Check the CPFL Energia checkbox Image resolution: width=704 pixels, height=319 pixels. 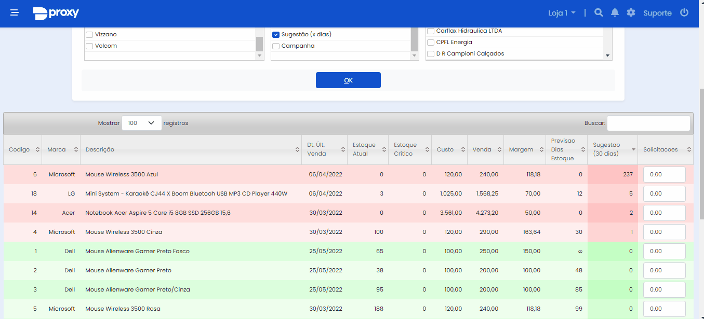[x=431, y=43]
